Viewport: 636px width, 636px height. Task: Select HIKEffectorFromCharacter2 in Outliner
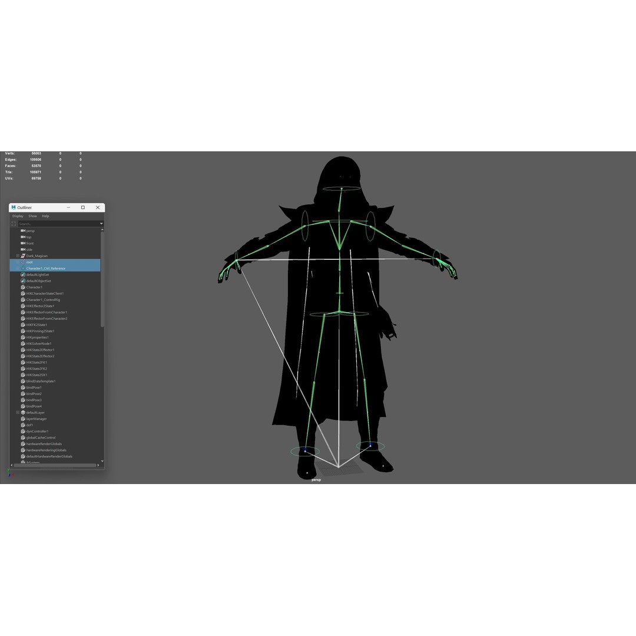pyautogui.click(x=47, y=319)
